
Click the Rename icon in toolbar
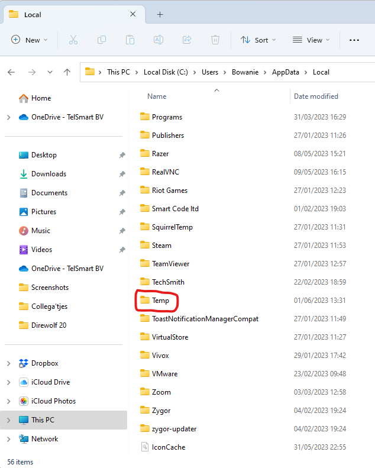coord(159,40)
